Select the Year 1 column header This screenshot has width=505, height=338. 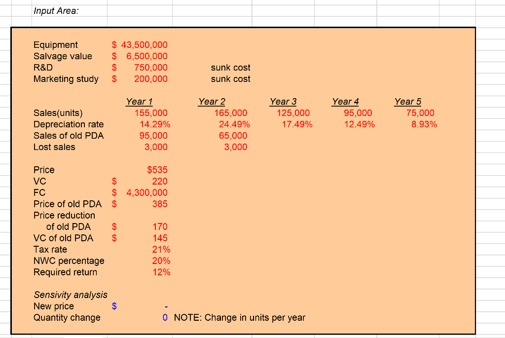(x=139, y=102)
